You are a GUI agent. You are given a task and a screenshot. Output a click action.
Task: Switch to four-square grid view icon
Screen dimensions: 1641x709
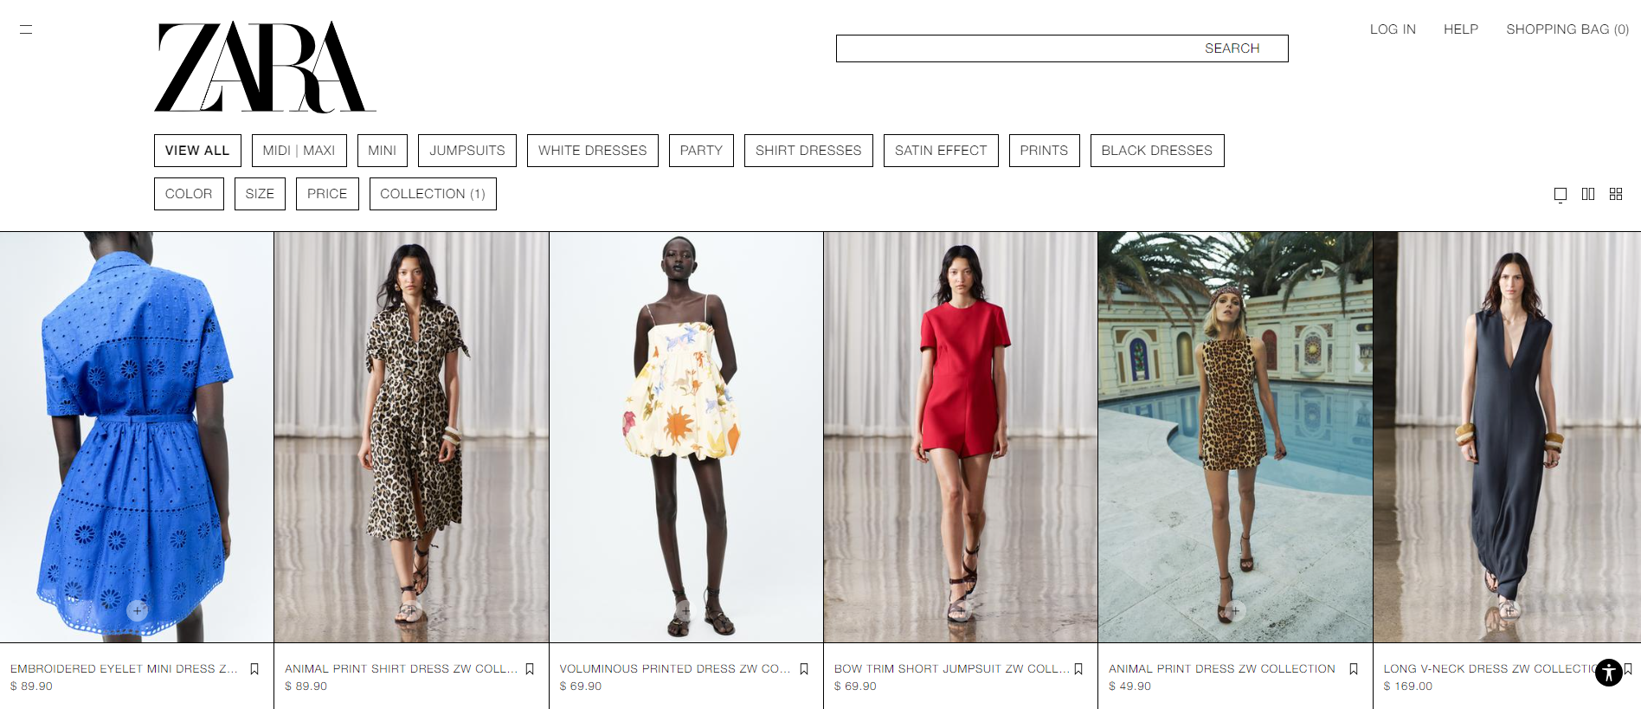pos(1616,194)
